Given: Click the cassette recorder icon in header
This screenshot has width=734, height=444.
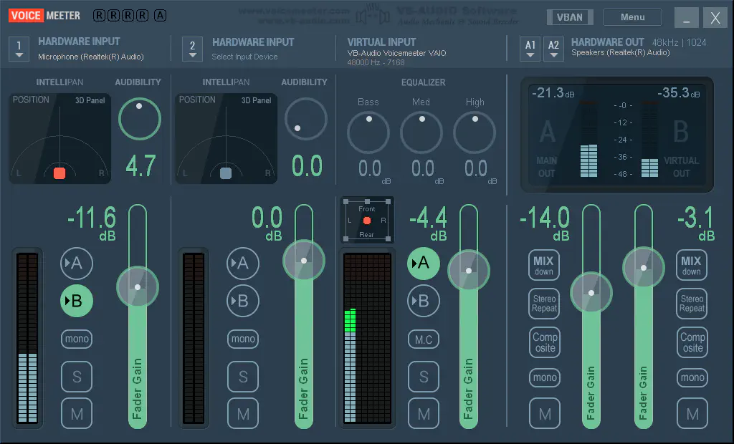Looking at the screenshot, I should coord(368,13).
